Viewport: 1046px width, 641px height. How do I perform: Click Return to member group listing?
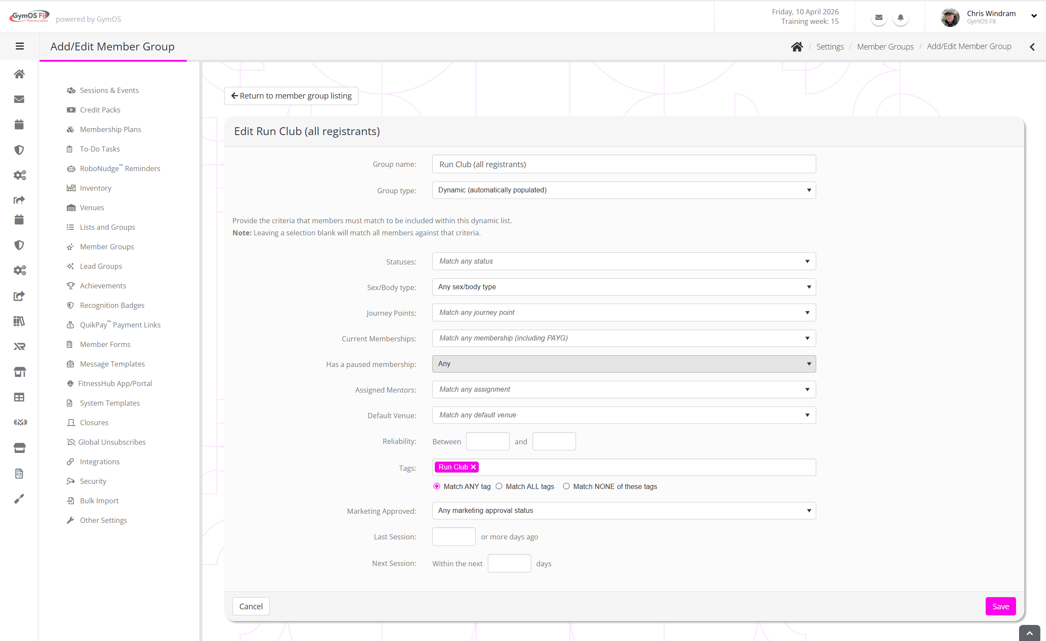(x=291, y=96)
